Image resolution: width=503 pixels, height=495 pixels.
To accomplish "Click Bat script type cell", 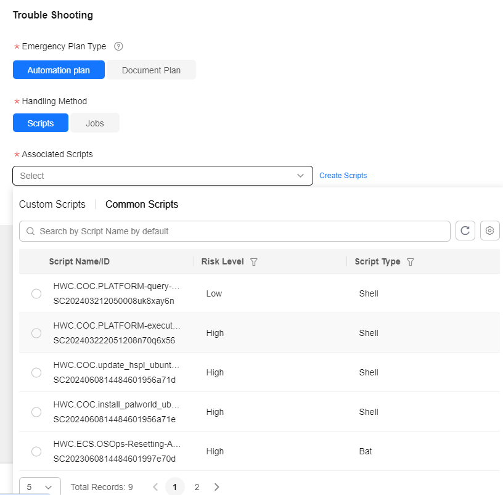I will click(366, 451).
